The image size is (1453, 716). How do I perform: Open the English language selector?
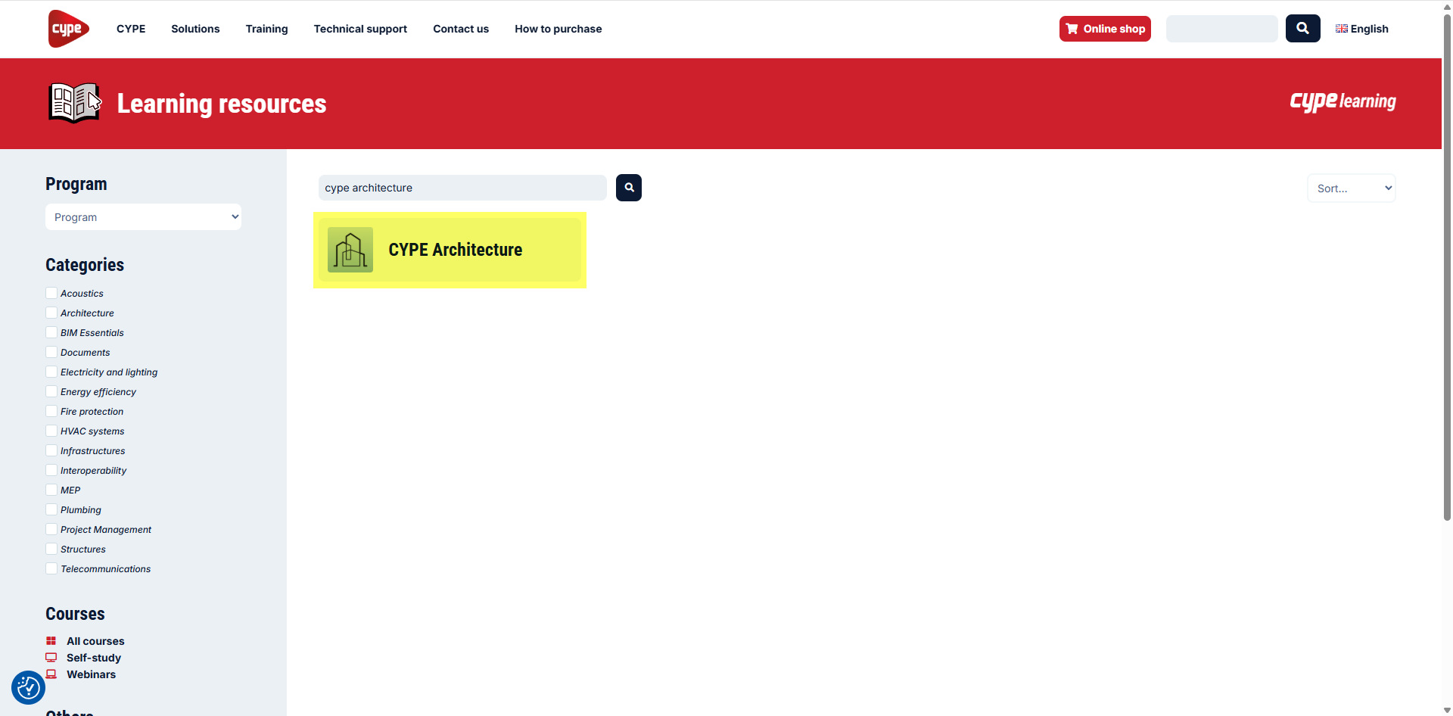click(x=1361, y=29)
